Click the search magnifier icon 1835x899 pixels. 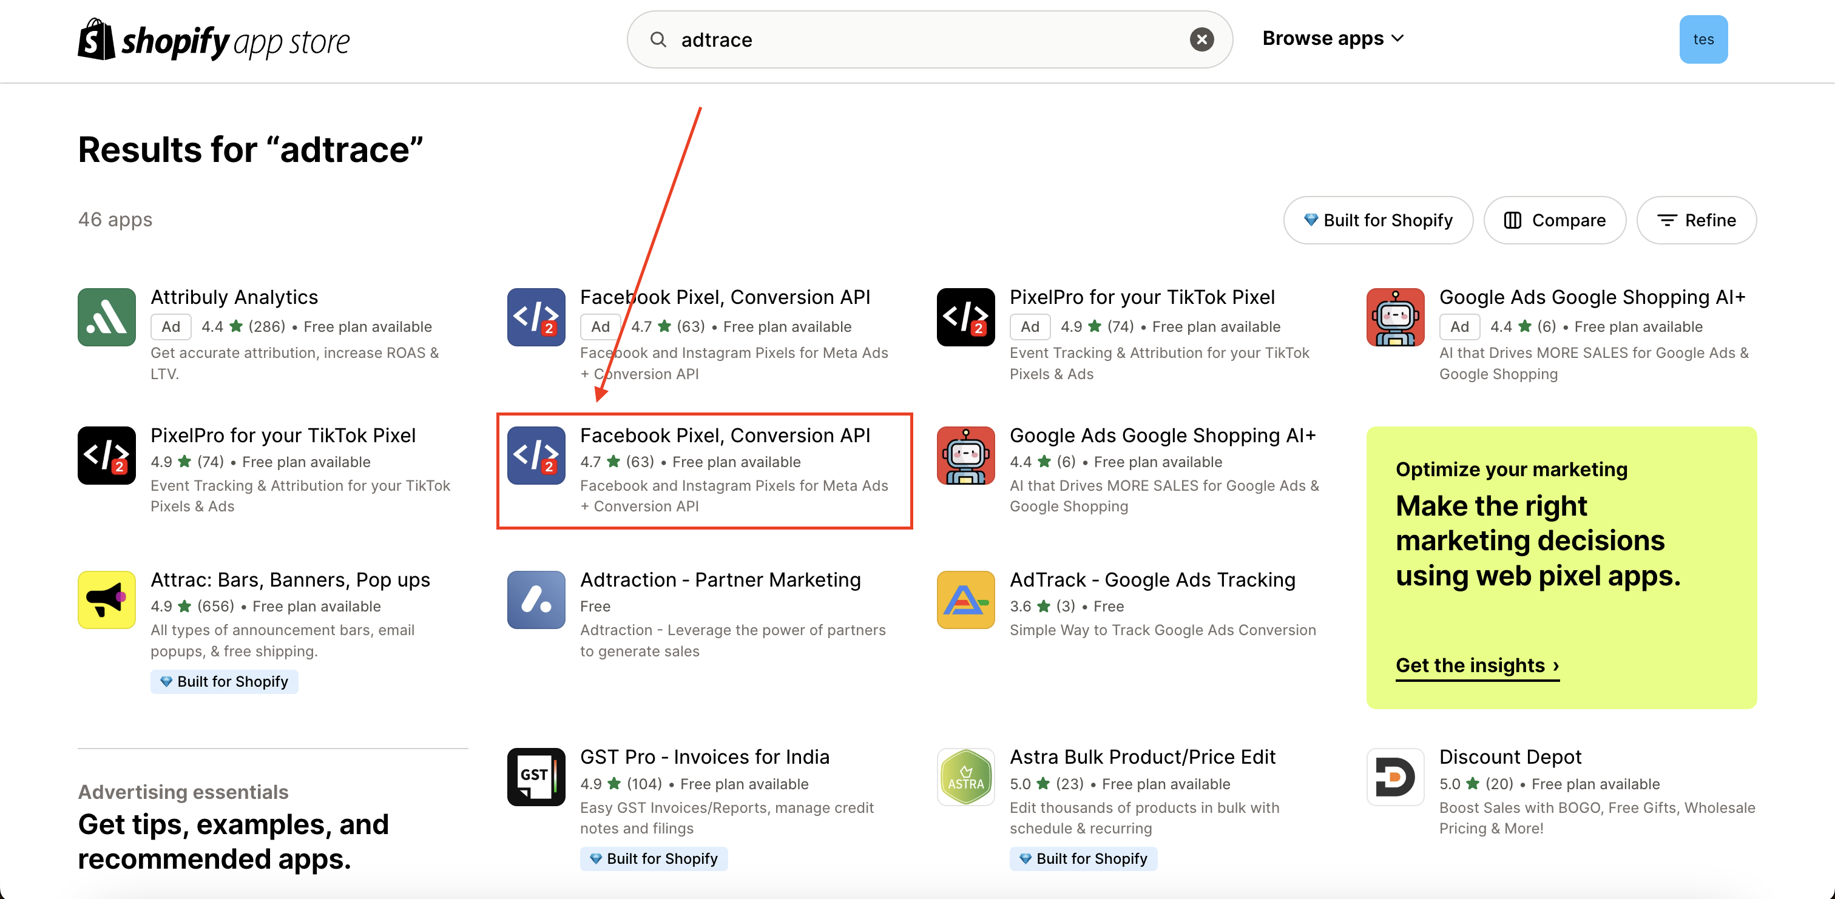(x=658, y=40)
